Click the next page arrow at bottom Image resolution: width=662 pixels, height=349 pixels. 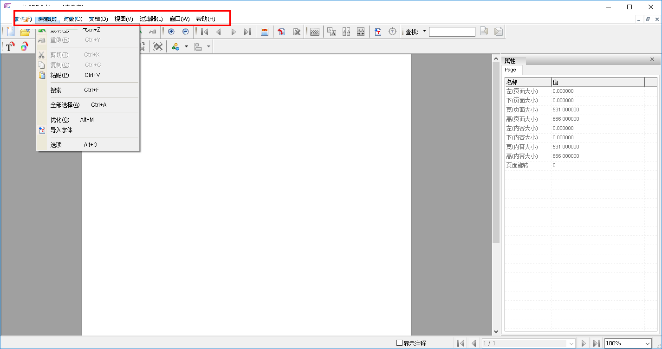(x=583, y=343)
